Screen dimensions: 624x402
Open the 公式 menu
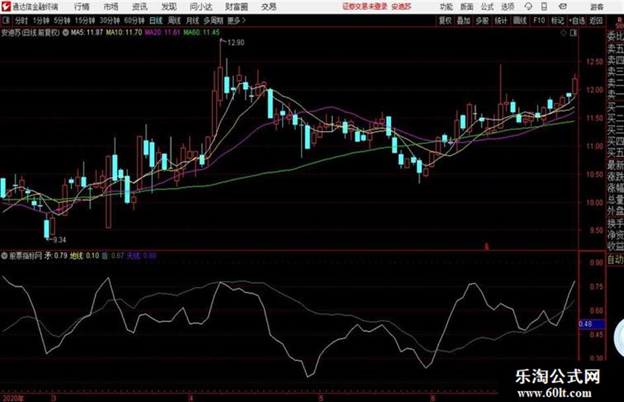(487, 7)
